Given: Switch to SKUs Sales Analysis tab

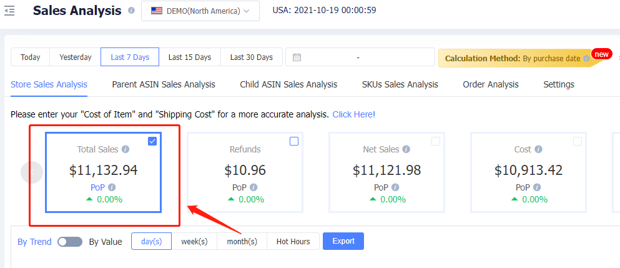Looking at the screenshot, I should [x=400, y=84].
